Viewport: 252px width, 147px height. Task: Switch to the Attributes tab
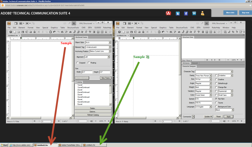click(186, 63)
